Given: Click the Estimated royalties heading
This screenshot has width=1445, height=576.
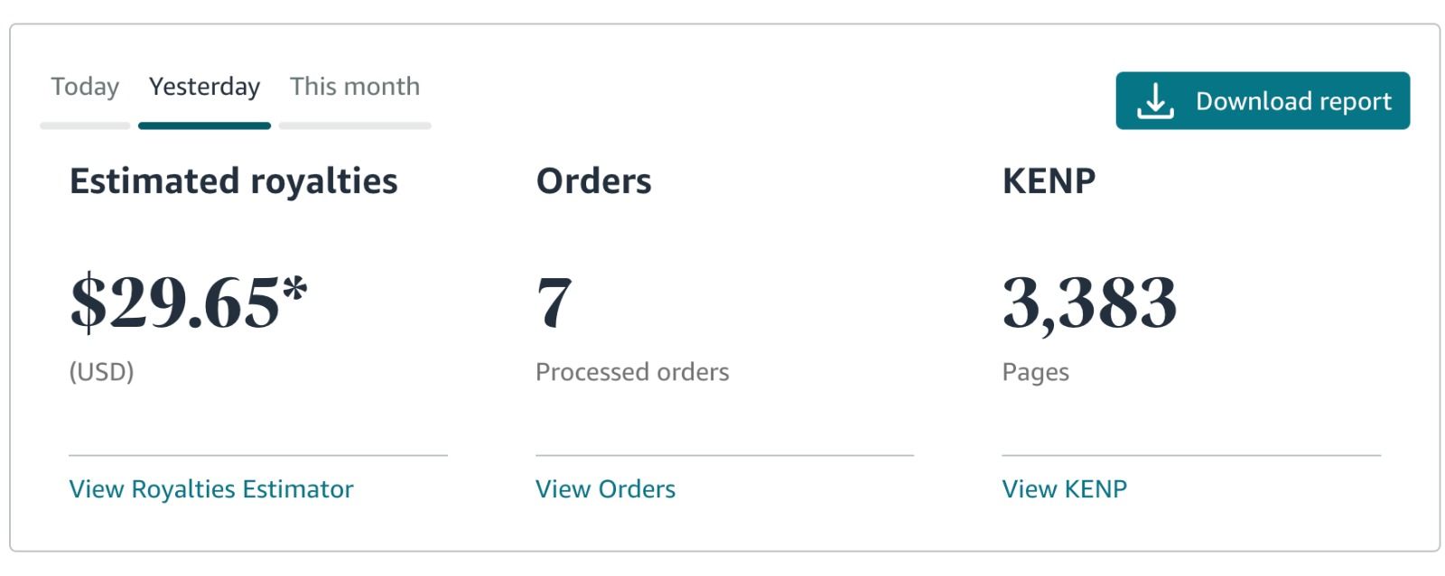Looking at the screenshot, I should coord(233,181).
